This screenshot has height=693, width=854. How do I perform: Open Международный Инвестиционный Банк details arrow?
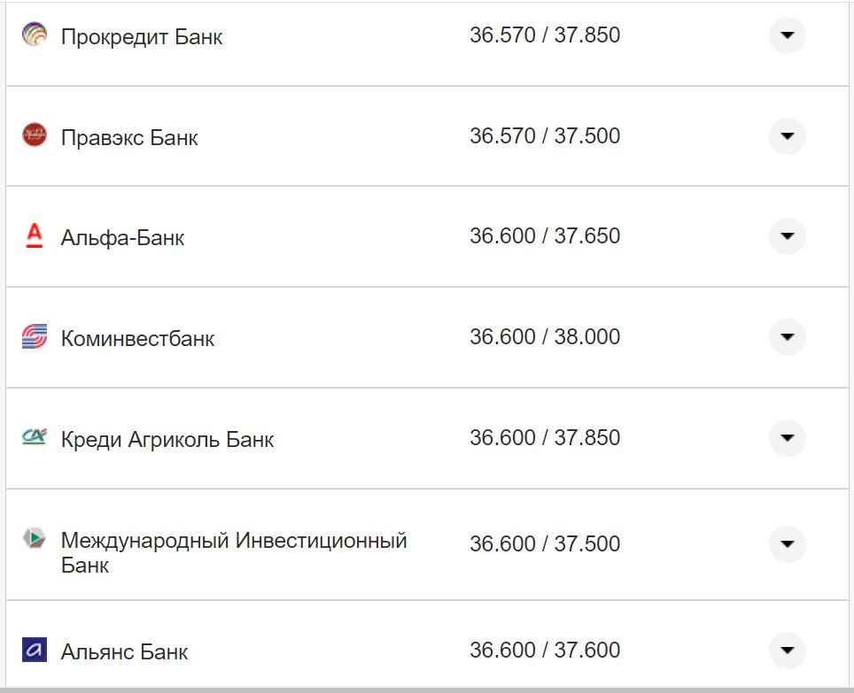coord(787,543)
